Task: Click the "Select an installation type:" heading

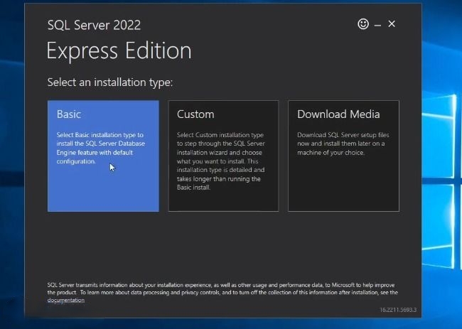Action: [x=110, y=82]
